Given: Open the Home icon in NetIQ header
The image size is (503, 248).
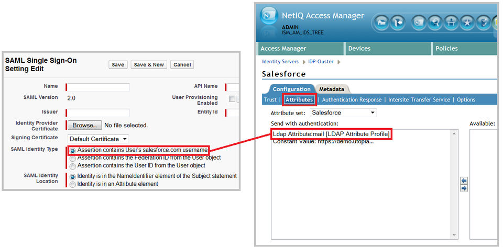Looking at the screenshot, I should [x=381, y=23].
